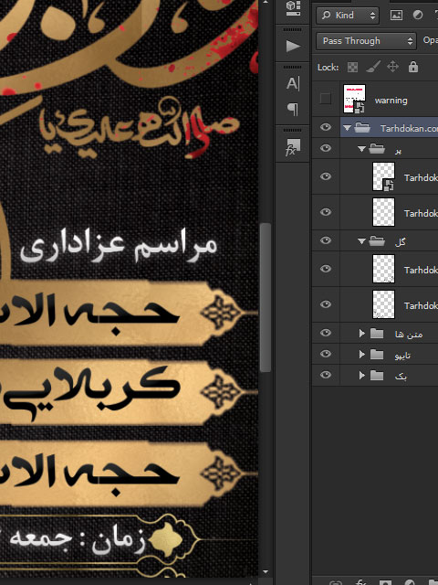Expand the تایپو group
Viewport: 438px width, 585px height.
(361, 354)
